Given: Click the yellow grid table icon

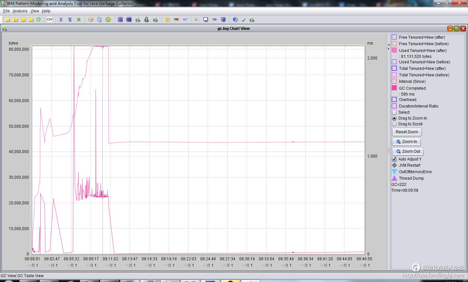Looking at the screenshot, I should click(x=167, y=19).
